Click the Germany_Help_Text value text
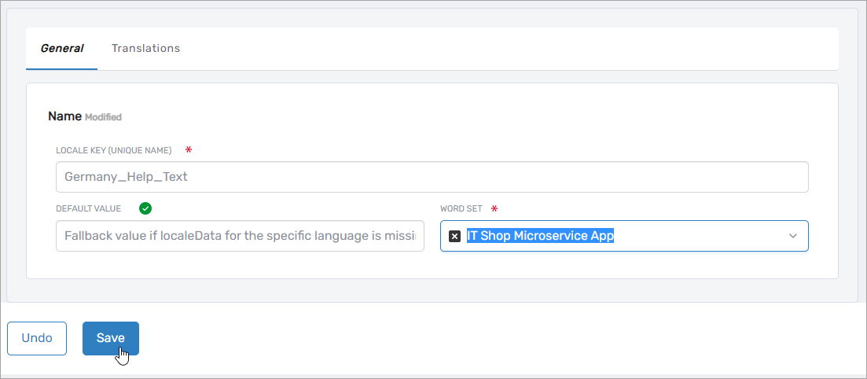 coord(126,177)
